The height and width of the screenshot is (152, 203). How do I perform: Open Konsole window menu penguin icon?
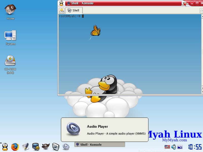tap(61, 3)
